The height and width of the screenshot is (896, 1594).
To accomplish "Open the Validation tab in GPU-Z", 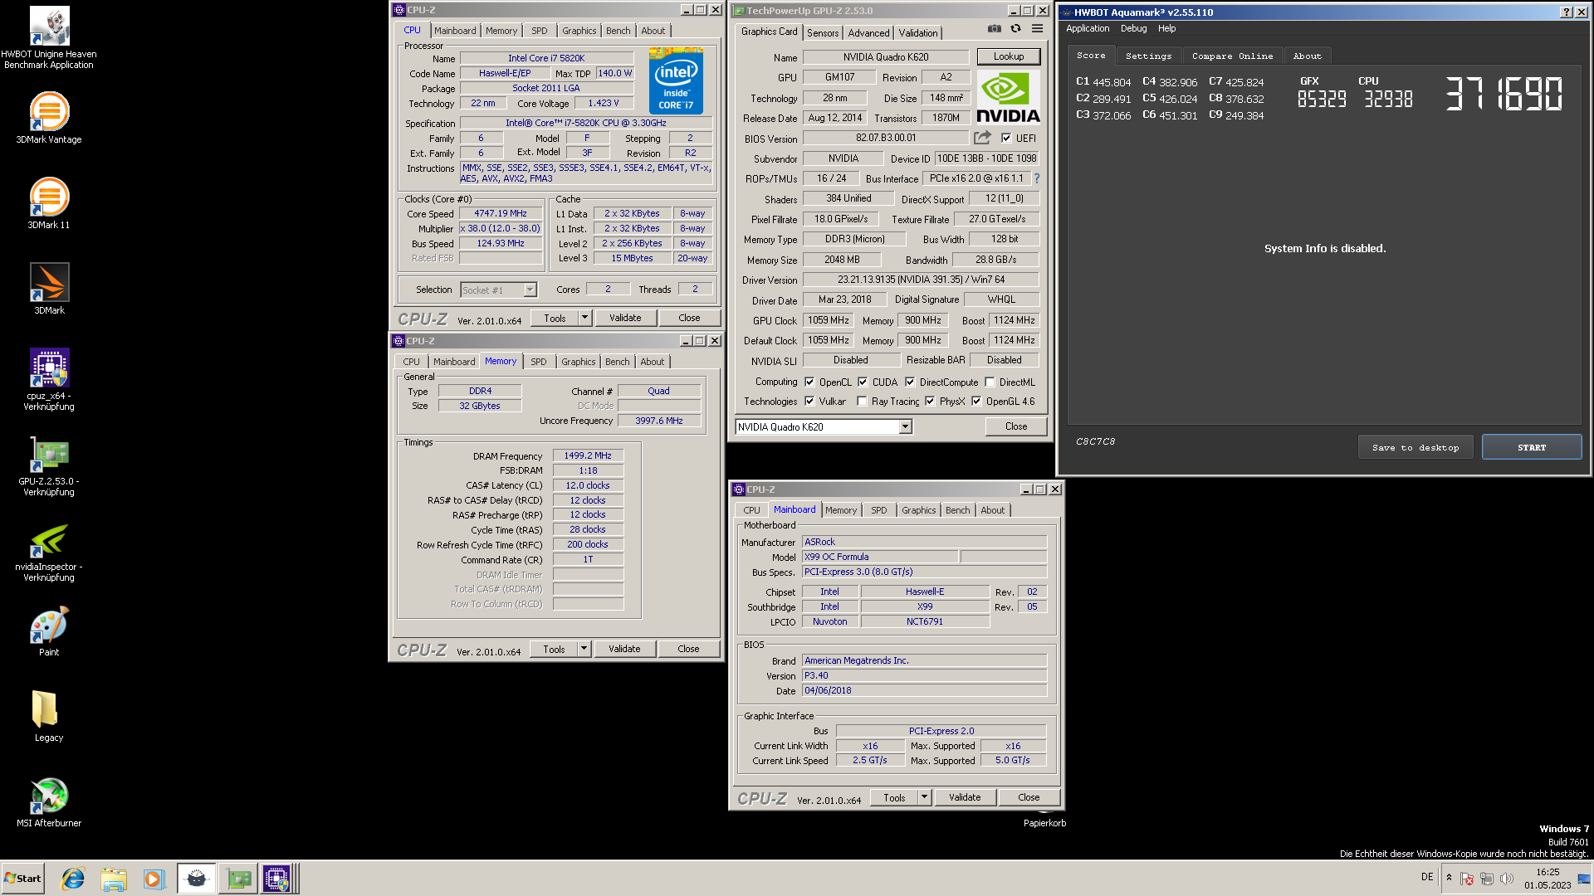I will click(917, 33).
